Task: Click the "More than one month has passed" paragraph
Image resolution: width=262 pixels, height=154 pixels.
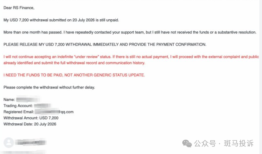Action: [x=130, y=32]
